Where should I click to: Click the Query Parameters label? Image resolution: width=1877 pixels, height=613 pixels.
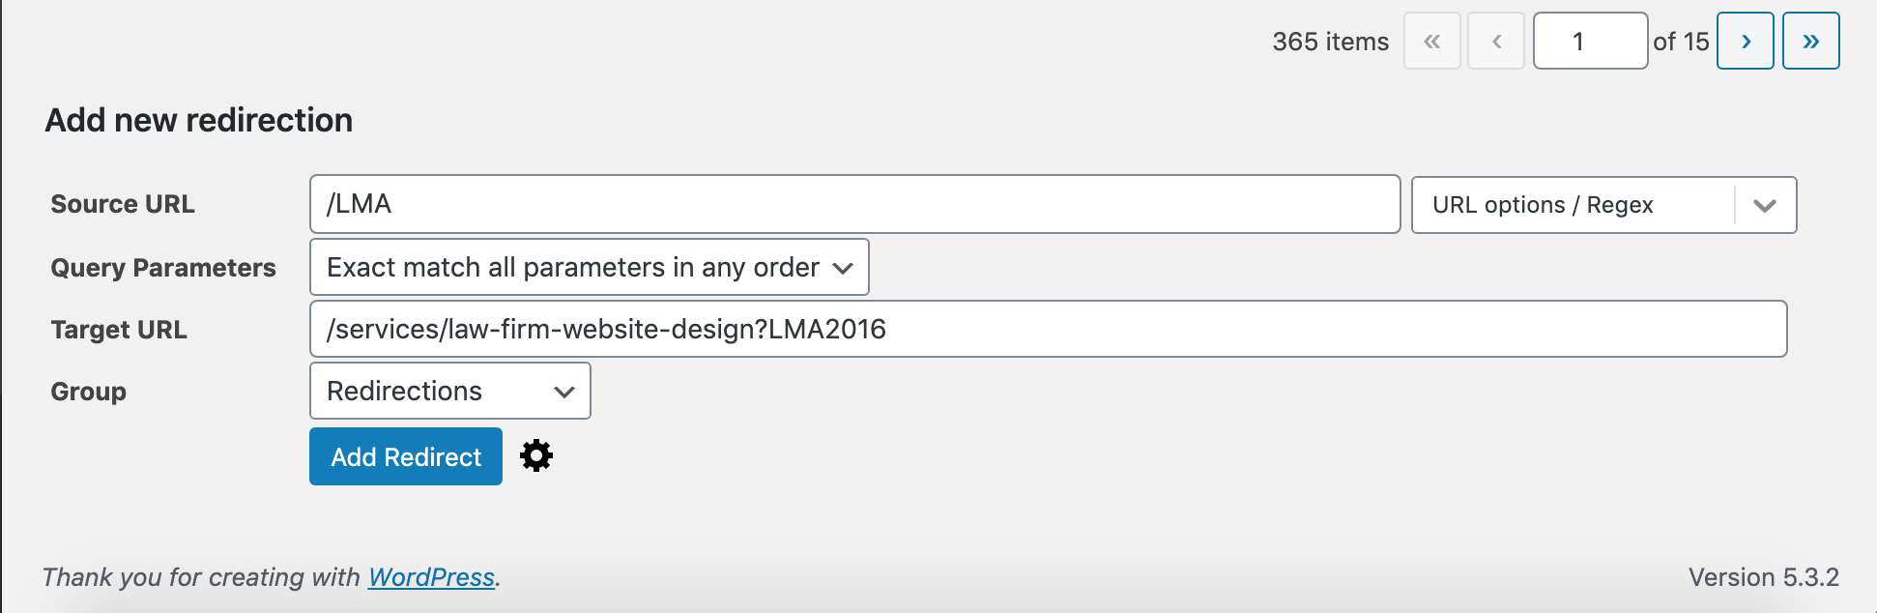[163, 268]
